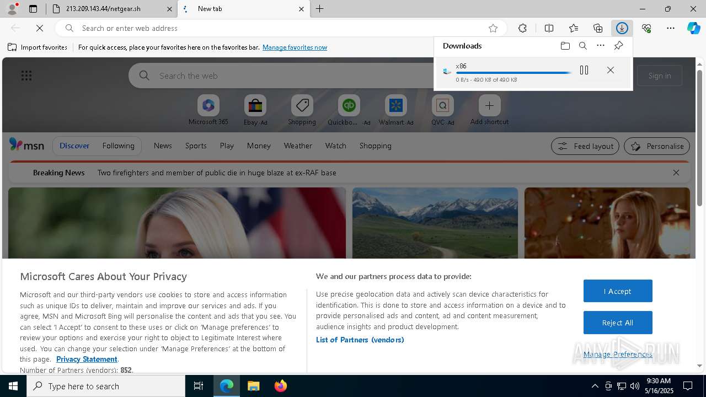Dismiss the Breaking News banner

click(676, 173)
